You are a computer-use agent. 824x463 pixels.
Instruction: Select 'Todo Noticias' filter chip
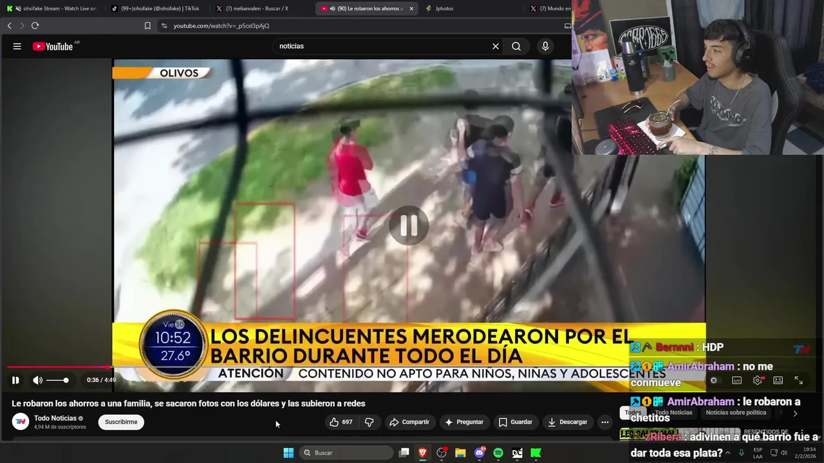(673, 413)
